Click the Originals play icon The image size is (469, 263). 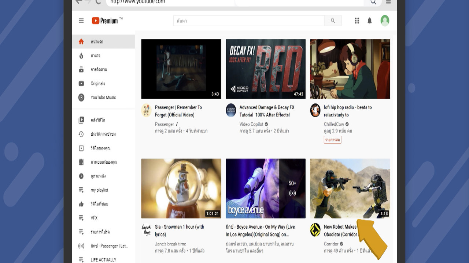point(81,83)
